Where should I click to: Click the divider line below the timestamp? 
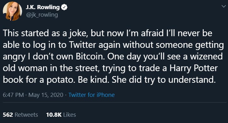click(114, 103)
